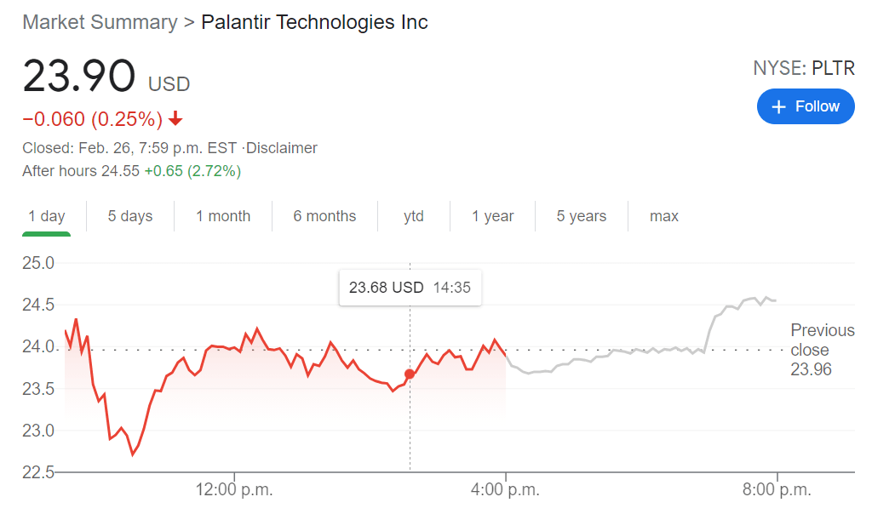Switch to the 1 day chart view
The width and height of the screenshot is (872, 514).
click(47, 216)
